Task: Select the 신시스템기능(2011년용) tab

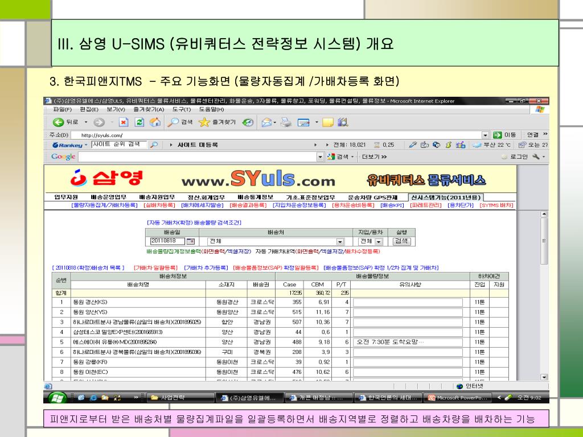Action: click(445, 197)
